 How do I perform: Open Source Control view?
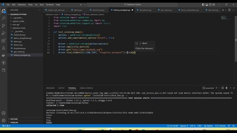[x=4, y=25]
